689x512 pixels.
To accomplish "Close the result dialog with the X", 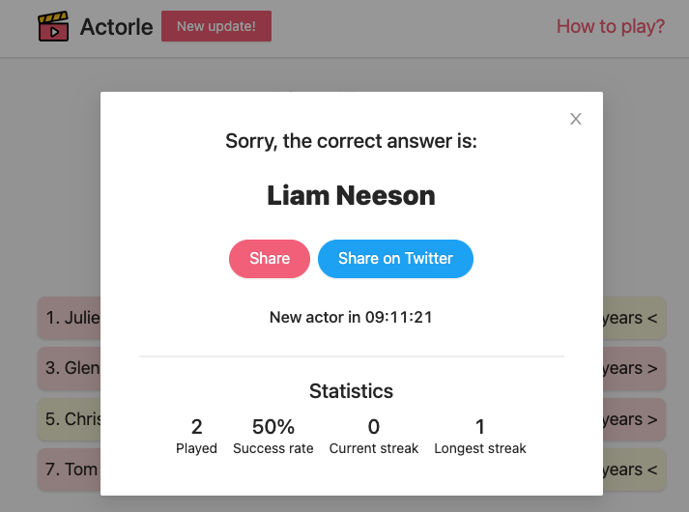I will (x=576, y=119).
